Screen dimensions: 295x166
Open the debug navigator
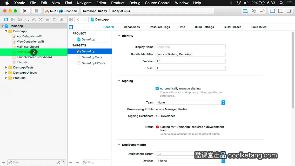[48, 19]
